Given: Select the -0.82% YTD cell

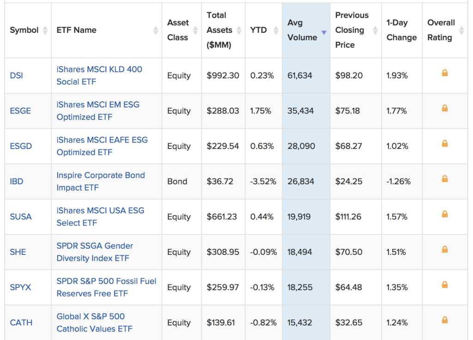Looking at the screenshot, I should point(263,323).
